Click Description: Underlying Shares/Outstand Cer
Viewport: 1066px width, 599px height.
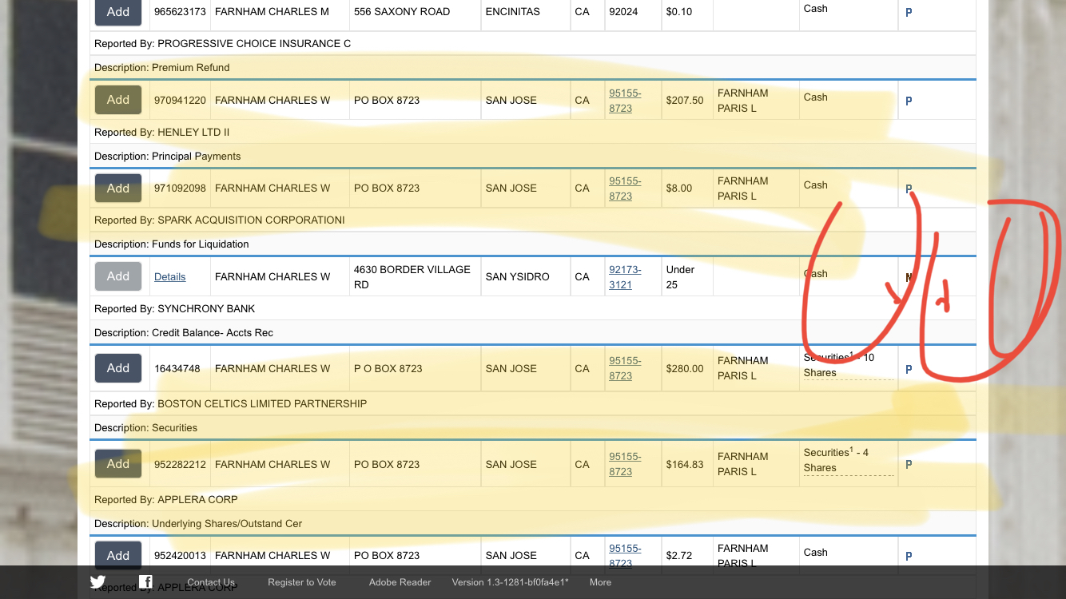click(x=198, y=523)
